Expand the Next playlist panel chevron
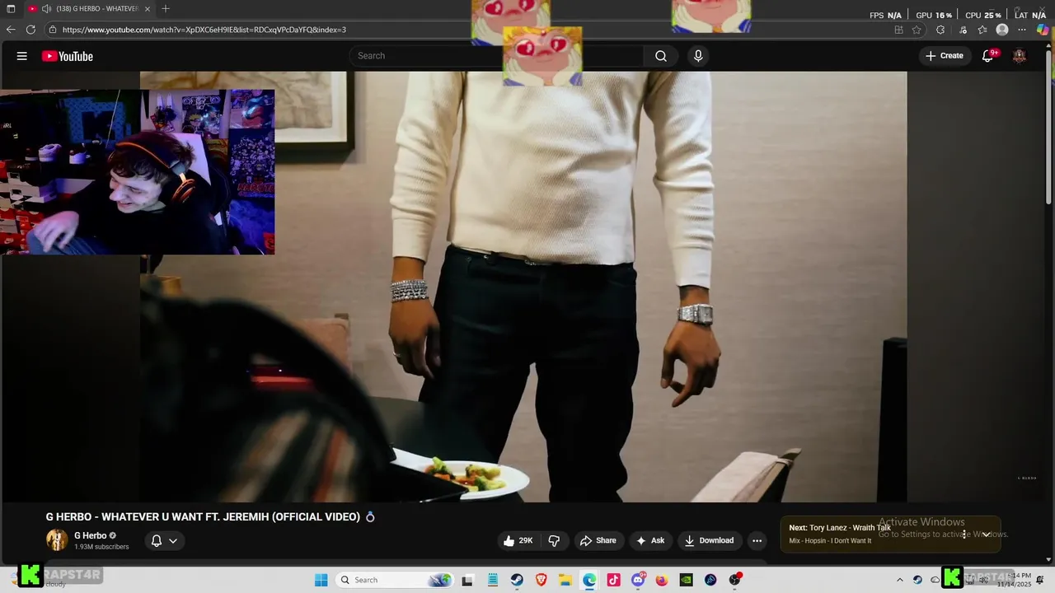Viewport: 1055px width, 593px height. point(986,534)
